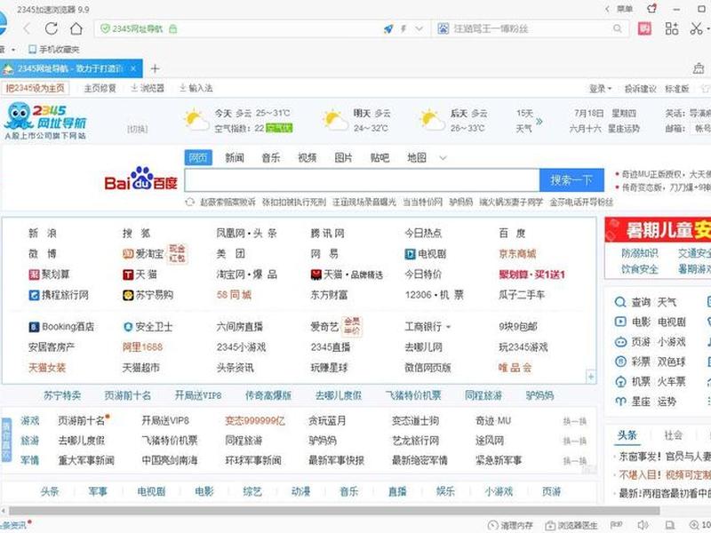Reload the page with the refresh icon
This screenshot has height=533, width=711.
[52, 28]
